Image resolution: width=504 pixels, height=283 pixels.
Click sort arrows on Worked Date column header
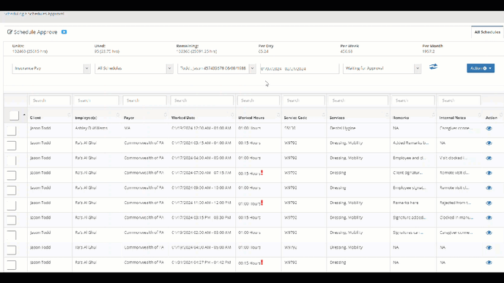click(x=232, y=115)
